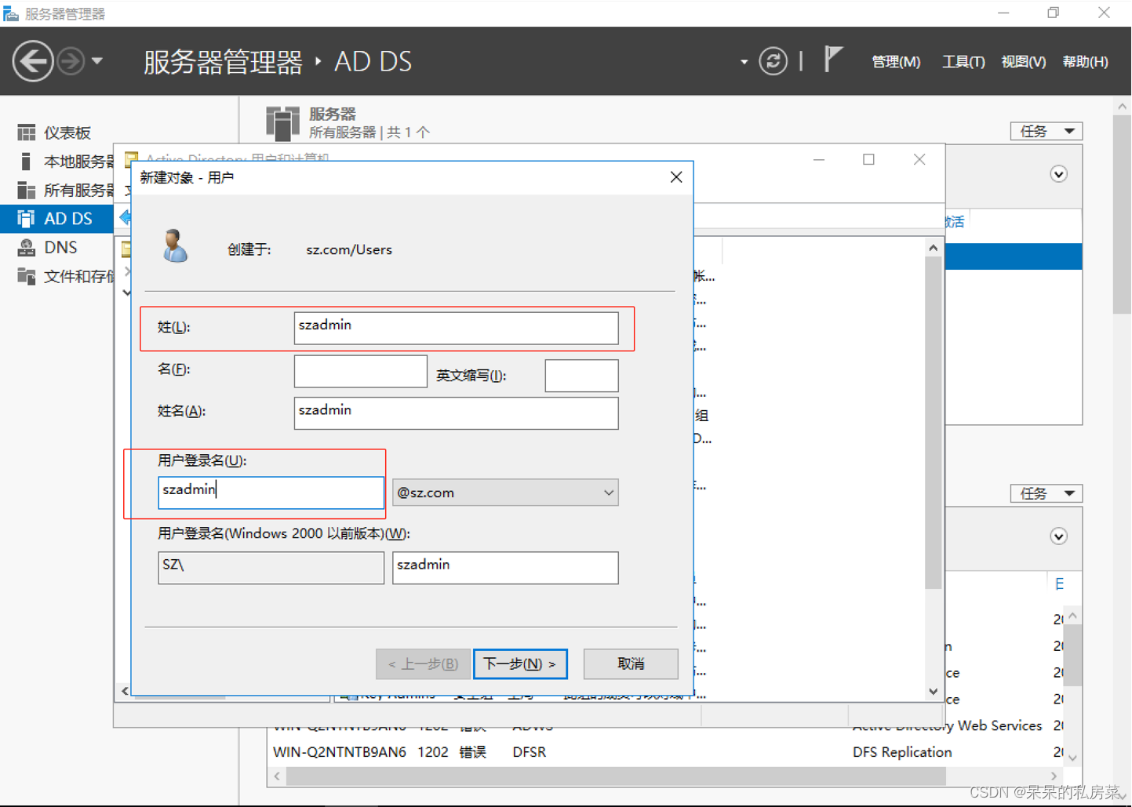Close the 新建对象 - 用户 dialog
This screenshot has width=1132, height=807.
click(x=676, y=177)
